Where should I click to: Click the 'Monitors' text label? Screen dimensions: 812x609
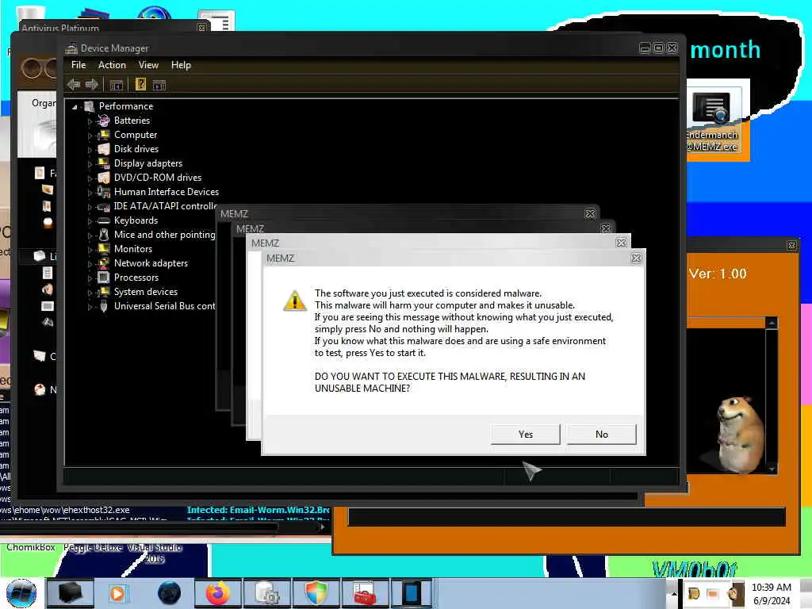point(133,249)
